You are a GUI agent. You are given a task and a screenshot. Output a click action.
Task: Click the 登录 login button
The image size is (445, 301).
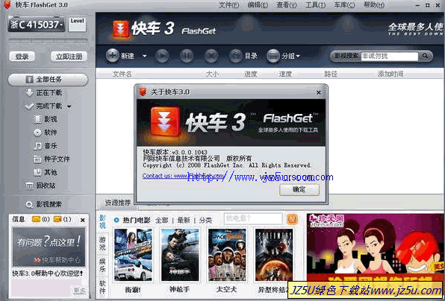pyautogui.click(x=22, y=57)
